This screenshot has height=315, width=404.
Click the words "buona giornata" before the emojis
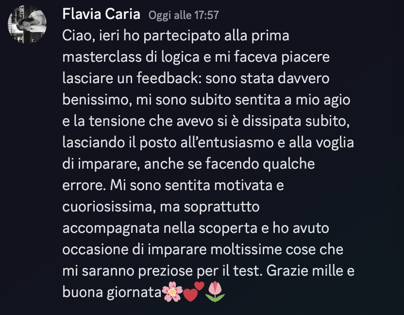pyautogui.click(x=112, y=293)
